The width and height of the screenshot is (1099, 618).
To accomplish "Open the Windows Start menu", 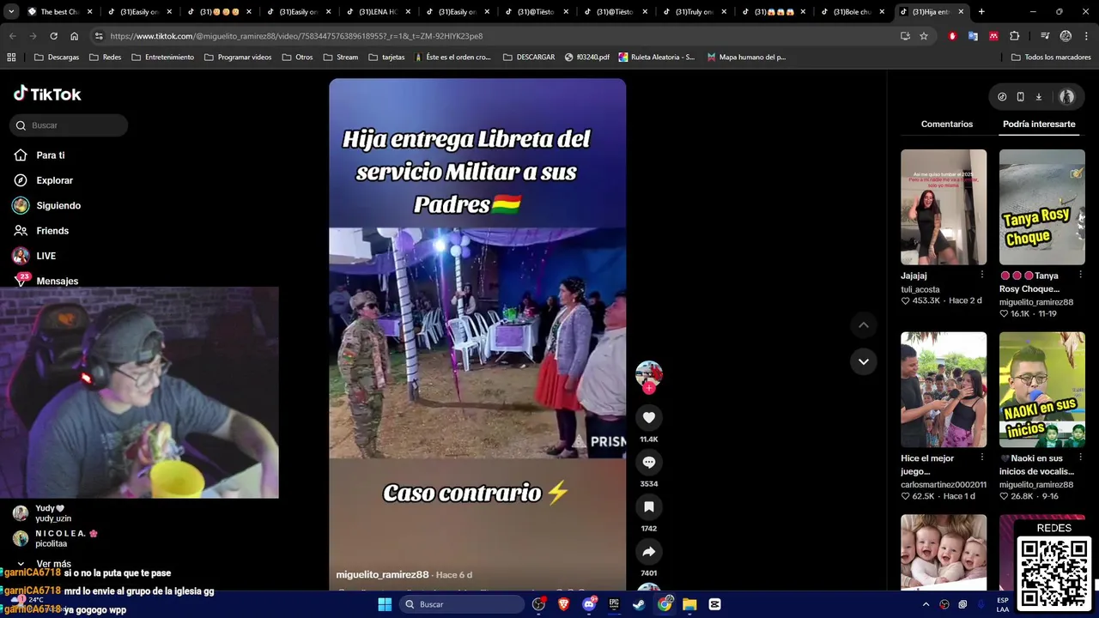I will point(385,604).
